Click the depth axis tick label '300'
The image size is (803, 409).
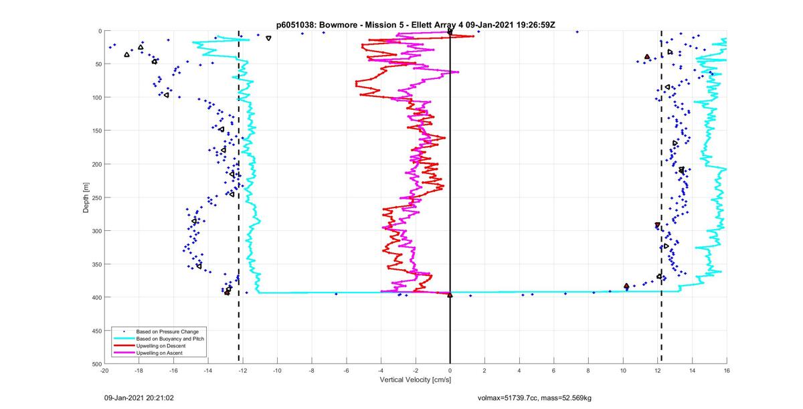96,231
